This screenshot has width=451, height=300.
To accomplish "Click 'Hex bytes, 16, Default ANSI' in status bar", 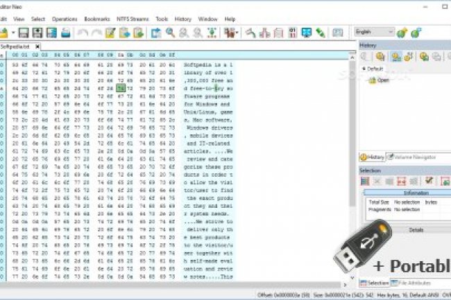I will 408,295.
